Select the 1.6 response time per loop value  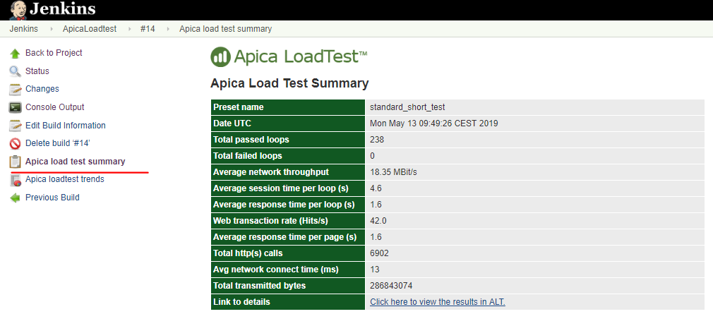pyautogui.click(x=376, y=205)
